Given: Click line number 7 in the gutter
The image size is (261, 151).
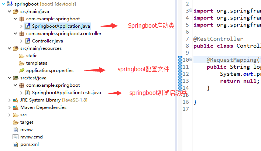Looking at the screenshot, I should coord(188,39).
